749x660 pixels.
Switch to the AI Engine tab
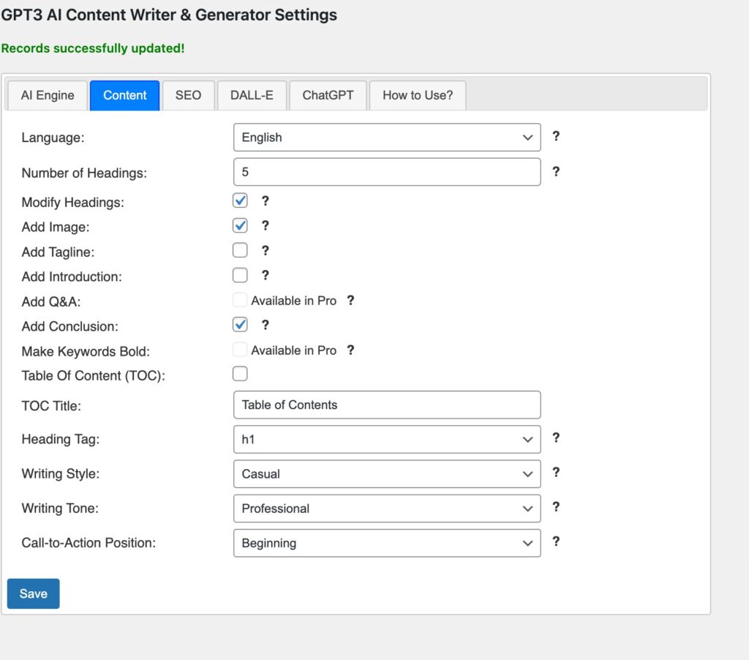tap(48, 96)
